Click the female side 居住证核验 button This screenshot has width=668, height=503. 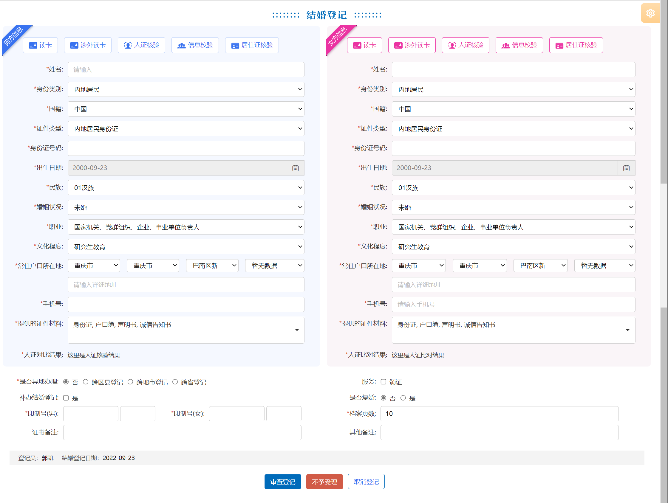[576, 45]
